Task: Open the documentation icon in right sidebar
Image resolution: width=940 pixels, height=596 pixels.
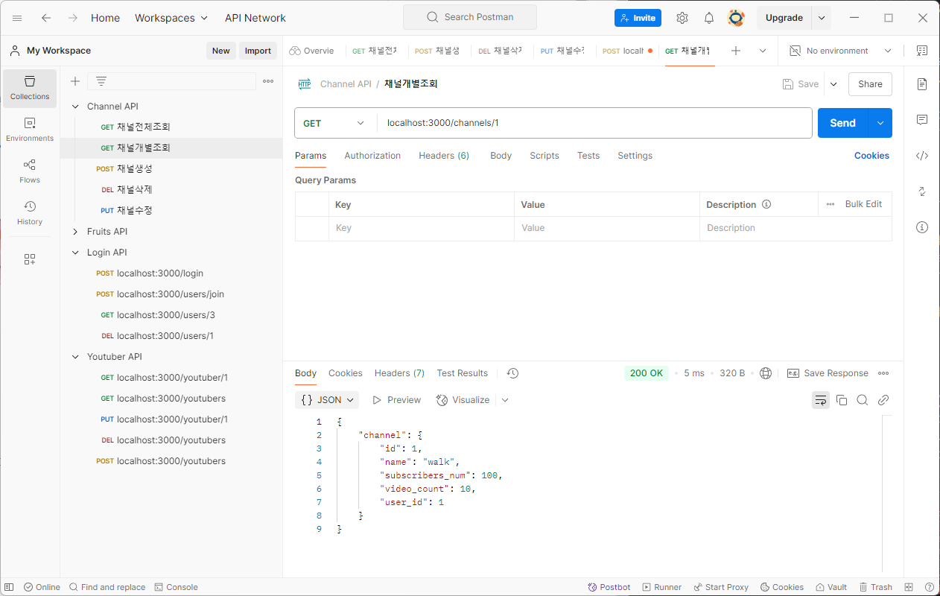Action: tap(922, 84)
